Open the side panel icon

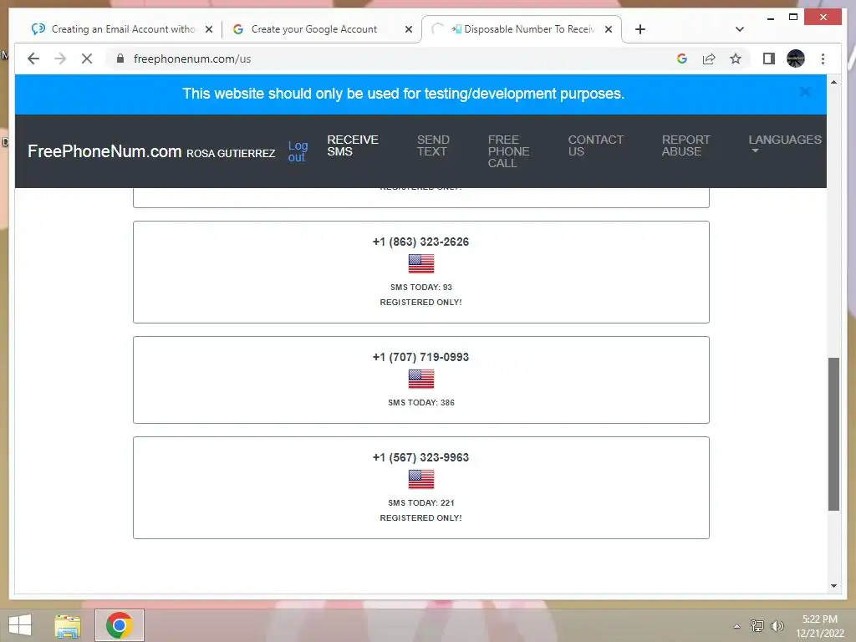(769, 59)
